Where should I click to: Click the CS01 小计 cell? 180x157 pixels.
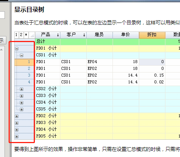point(48,55)
